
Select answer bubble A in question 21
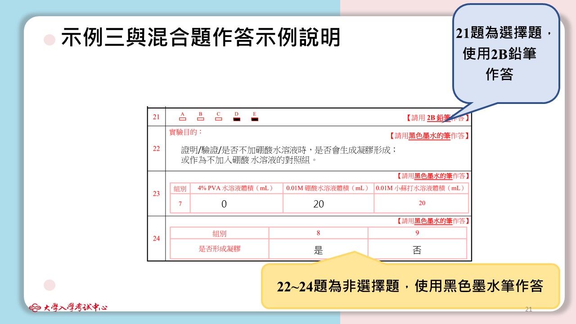[183, 119]
